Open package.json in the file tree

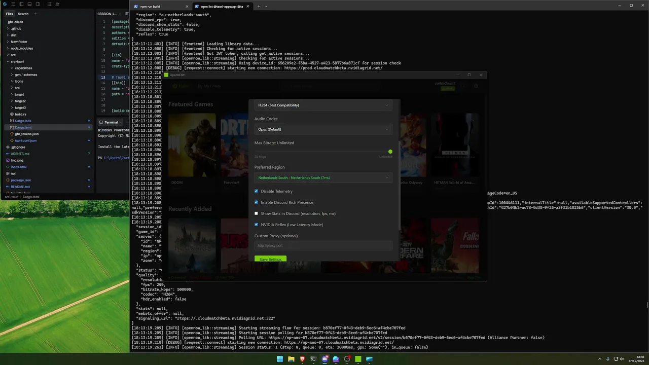[x=49, y=180]
